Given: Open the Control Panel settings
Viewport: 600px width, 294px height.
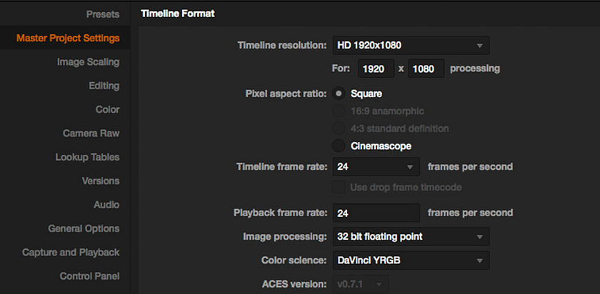Looking at the screenshot, I should pos(89,276).
